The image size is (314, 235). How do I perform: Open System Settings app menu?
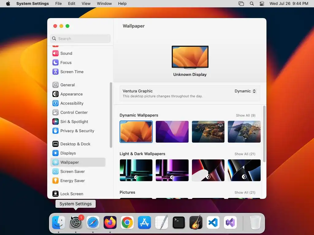[33, 4]
